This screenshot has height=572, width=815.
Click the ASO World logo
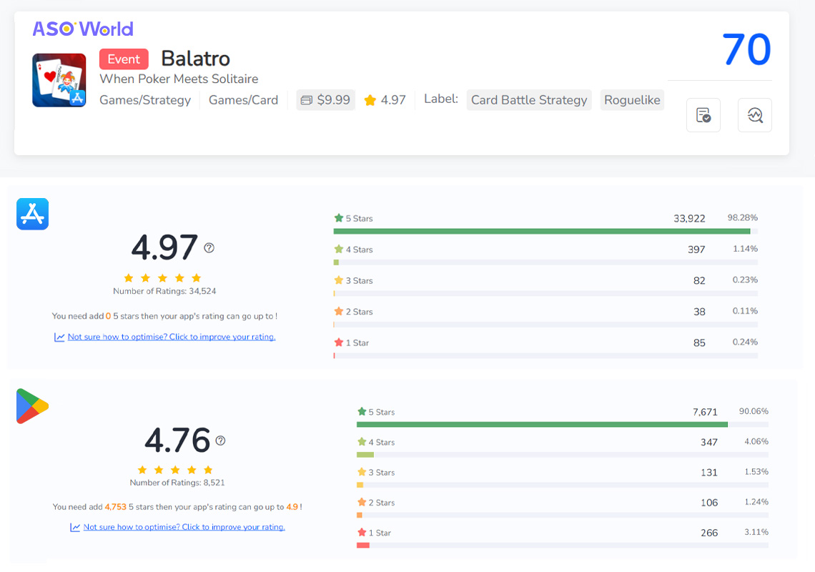[x=83, y=29]
